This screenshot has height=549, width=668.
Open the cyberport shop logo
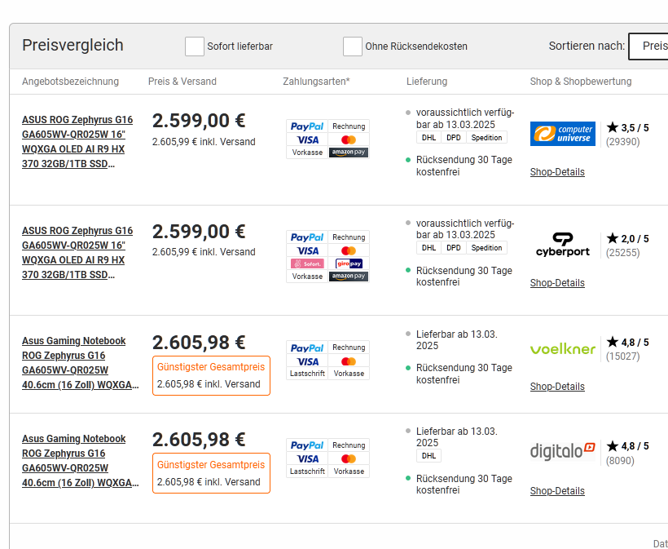[x=562, y=244]
